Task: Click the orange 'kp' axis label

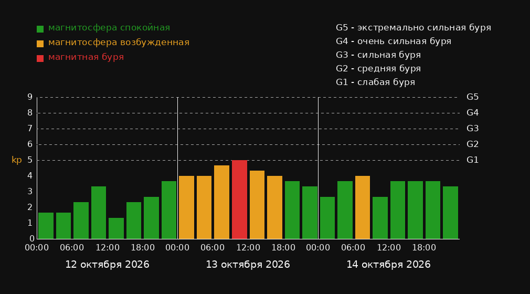Action: [x=17, y=160]
